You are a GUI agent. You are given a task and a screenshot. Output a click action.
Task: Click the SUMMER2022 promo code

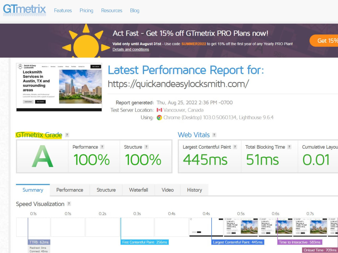click(x=194, y=44)
